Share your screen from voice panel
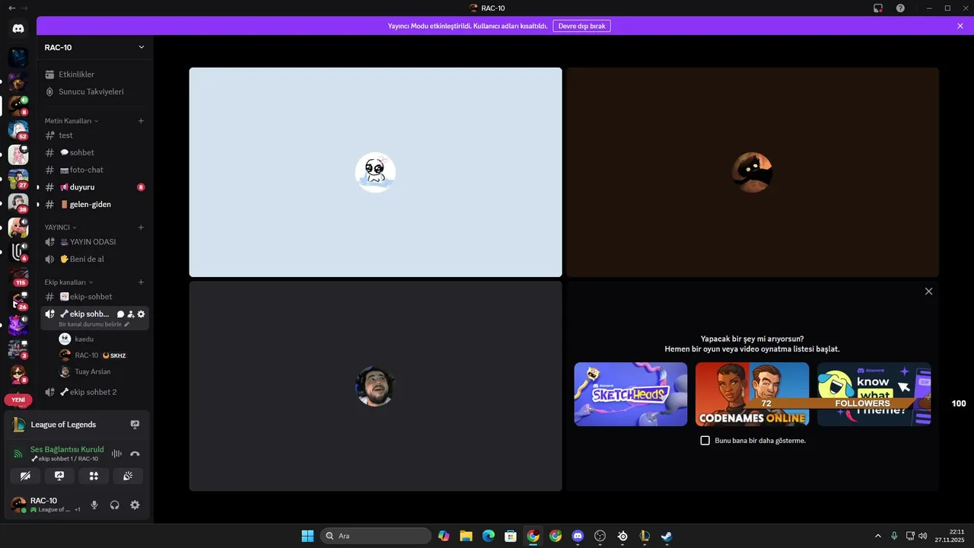The height and width of the screenshot is (548, 974). click(59, 476)
